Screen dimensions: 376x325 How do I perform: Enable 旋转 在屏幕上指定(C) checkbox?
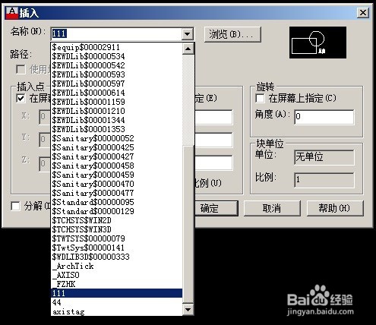pos(260,98)
